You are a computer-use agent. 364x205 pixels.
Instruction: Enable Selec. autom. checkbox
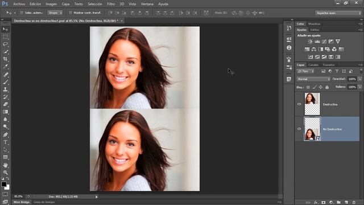(22, 13)
